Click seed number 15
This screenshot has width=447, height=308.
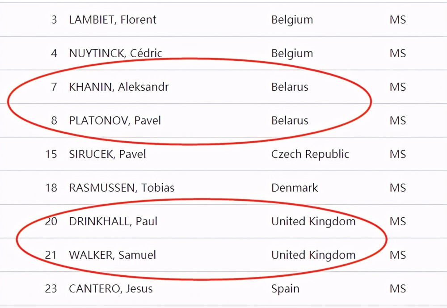tap(51, 154)
